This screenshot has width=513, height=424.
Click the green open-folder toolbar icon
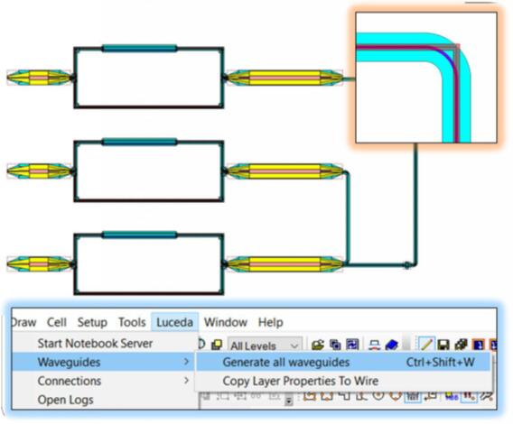[317, 345]
